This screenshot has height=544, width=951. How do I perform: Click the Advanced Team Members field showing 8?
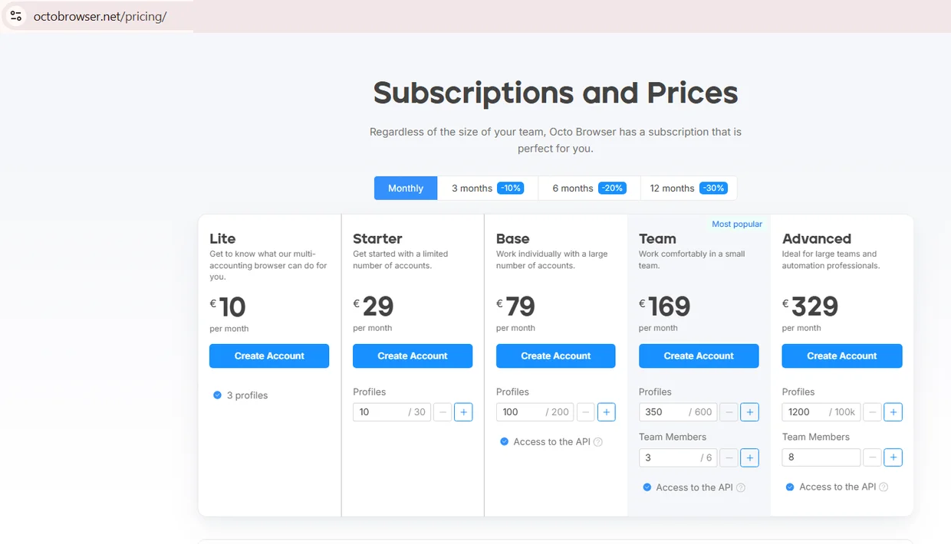click(x=821, y=457)
